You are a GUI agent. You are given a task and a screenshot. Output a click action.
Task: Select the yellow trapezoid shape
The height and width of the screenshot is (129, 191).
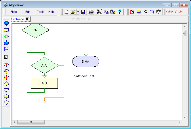pyautogui.click(x=6, y=103)
